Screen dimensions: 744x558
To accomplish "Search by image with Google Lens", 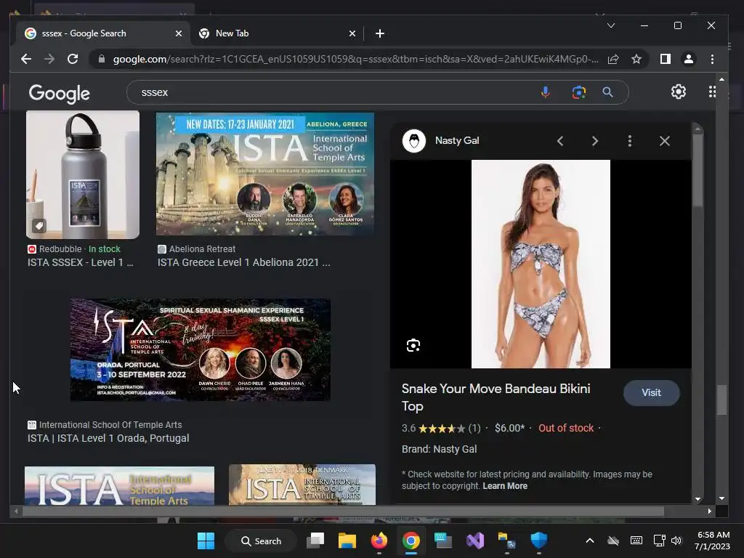I will click(x=578, y=92).
